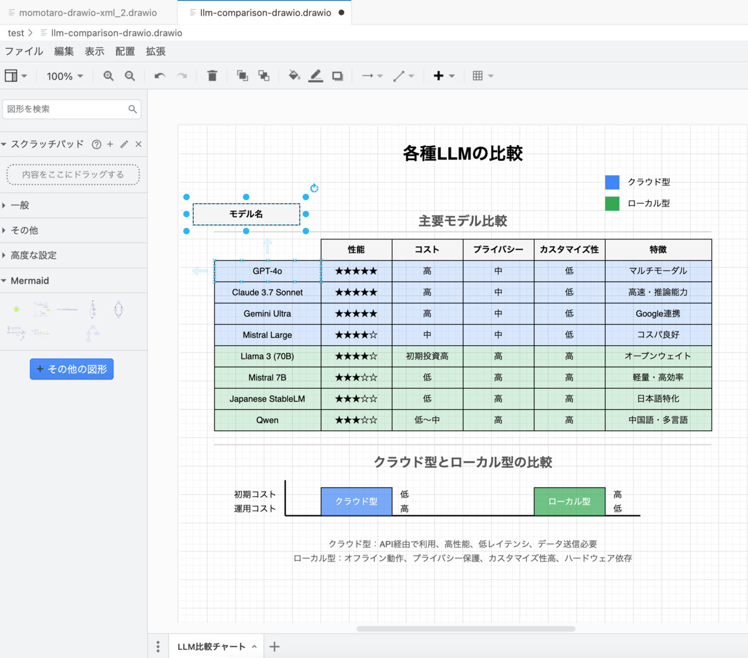The width and height of the screenshot is (748, 658).
Task: Open the insert plus dropdown
Action: click(444, 76)
